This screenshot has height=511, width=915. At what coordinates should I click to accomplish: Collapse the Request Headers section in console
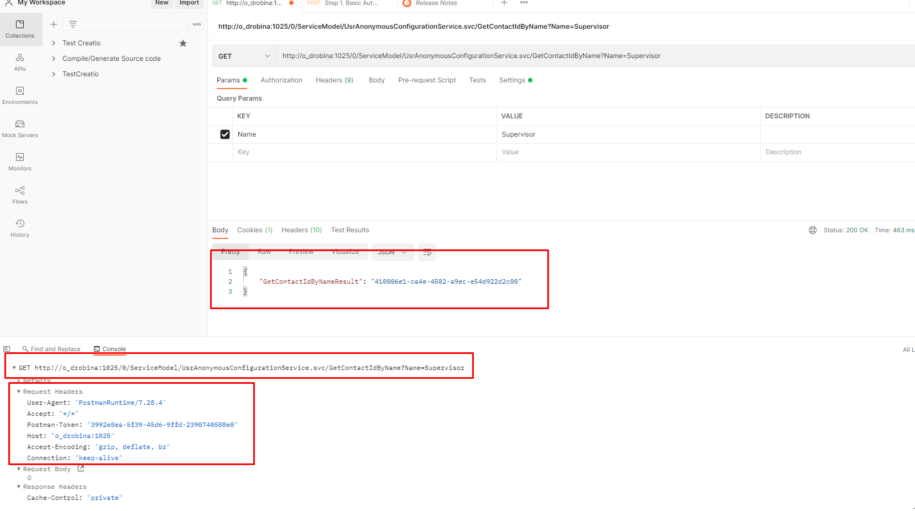click(19, 392)
